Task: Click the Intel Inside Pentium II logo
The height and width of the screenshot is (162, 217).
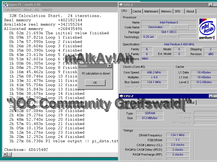Action: 207,29
